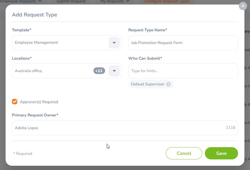Click the Locations dropdown arrow icon
Screen dimensions: 250x170
tap(114, 71)
